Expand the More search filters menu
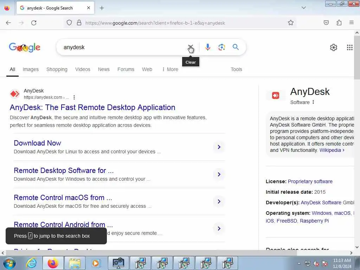Image resolution: width=360 pixels, height=270 pixels. click(x=170, y=69)
